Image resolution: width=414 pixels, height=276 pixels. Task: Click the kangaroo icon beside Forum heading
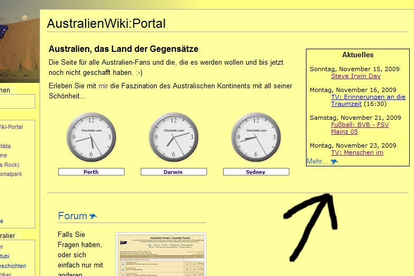tap(93, 216)
